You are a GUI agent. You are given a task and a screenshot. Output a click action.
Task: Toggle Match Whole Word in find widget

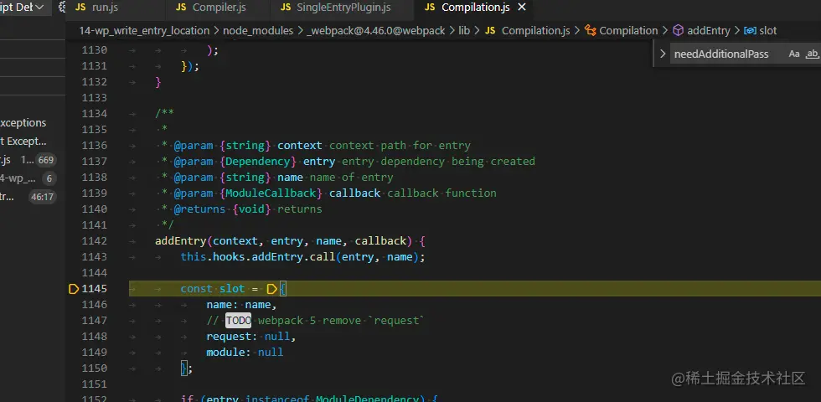812,54
